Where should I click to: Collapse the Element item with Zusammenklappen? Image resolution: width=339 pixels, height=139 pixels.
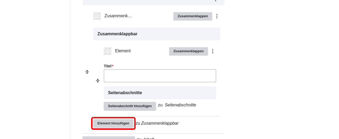189,51
